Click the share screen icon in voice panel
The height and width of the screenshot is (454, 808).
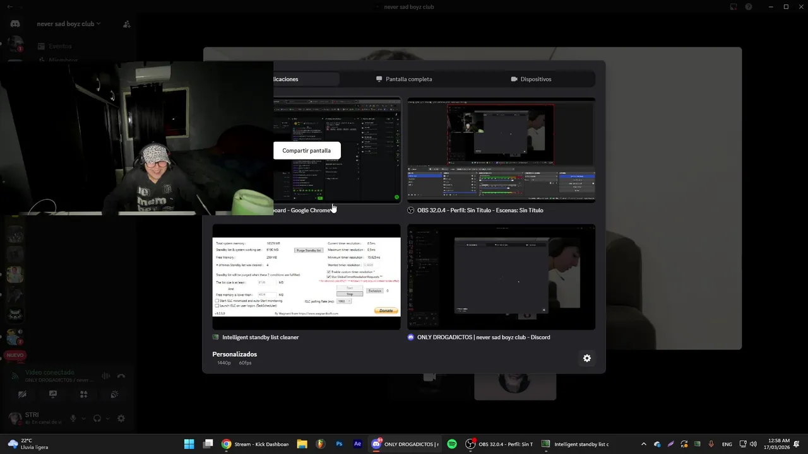coord(53,394)
